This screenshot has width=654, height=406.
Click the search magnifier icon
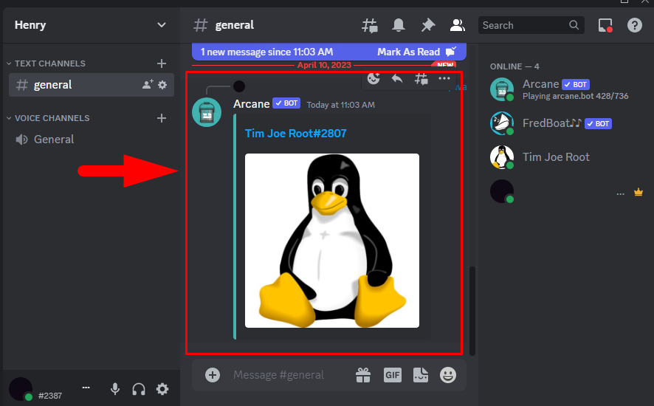pos(574,25)
